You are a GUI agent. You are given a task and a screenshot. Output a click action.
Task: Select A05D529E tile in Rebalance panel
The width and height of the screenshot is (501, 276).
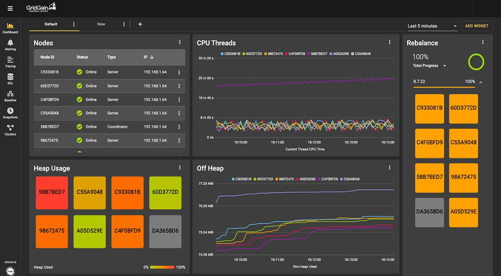[464, 212]
